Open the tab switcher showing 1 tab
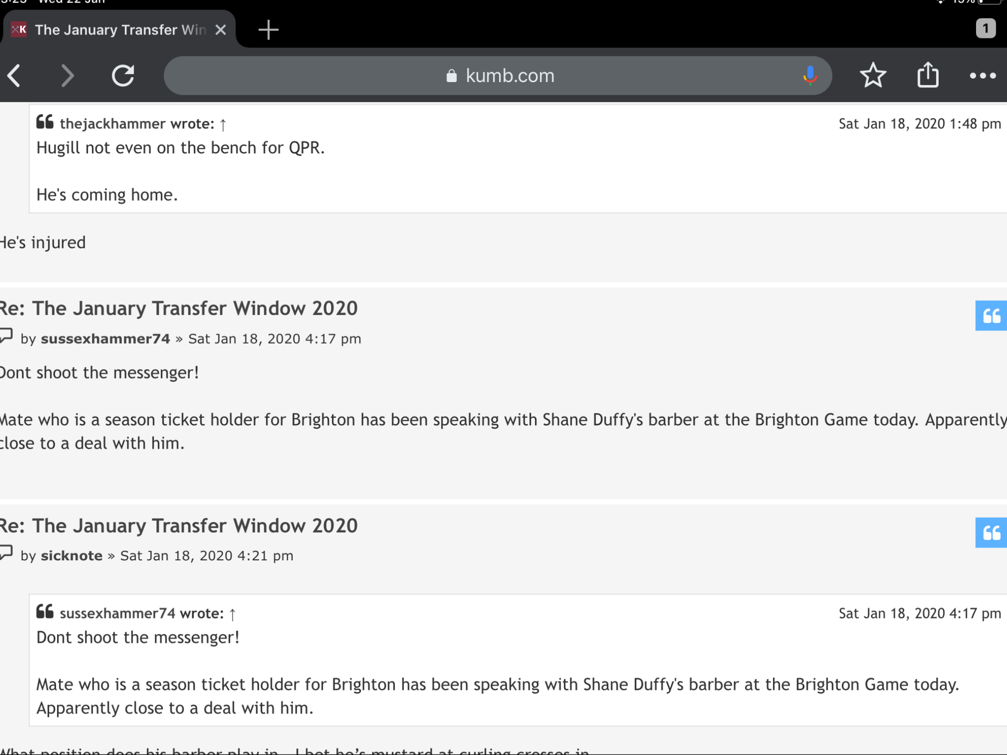This screenshot has width=1007, height=755. tap(985, 29)
